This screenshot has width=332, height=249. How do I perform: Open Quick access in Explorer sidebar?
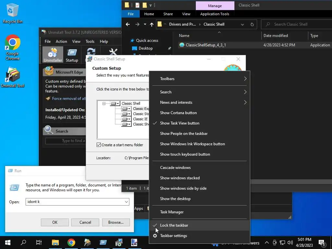pos(147,41)
